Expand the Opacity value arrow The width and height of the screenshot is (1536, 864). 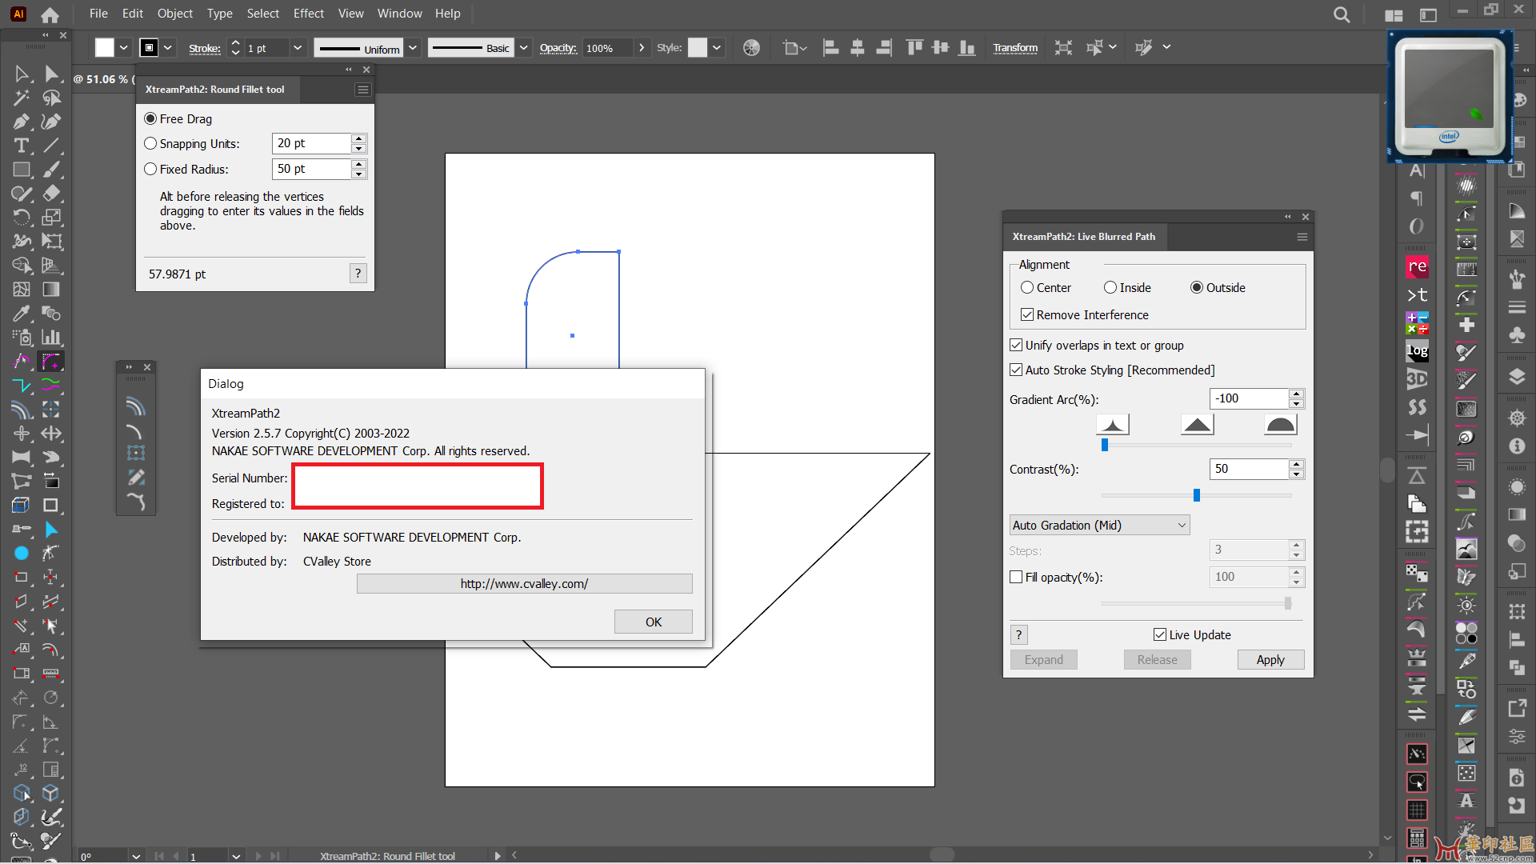[x=642, y=48]
